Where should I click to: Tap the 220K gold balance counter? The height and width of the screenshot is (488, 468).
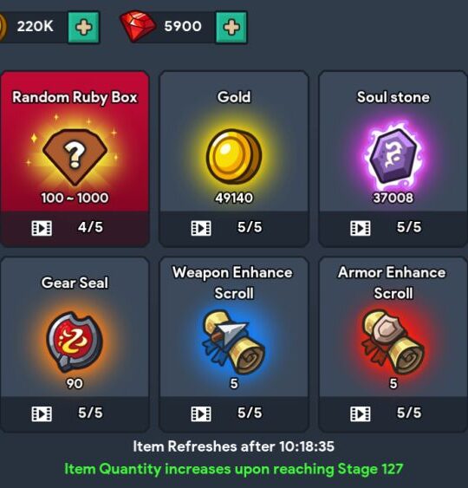pos(36,27)
